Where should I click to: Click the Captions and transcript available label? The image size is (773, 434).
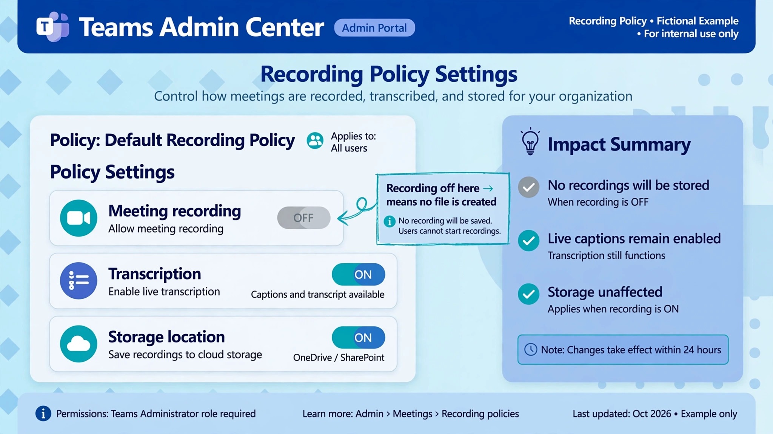(317, 295)
